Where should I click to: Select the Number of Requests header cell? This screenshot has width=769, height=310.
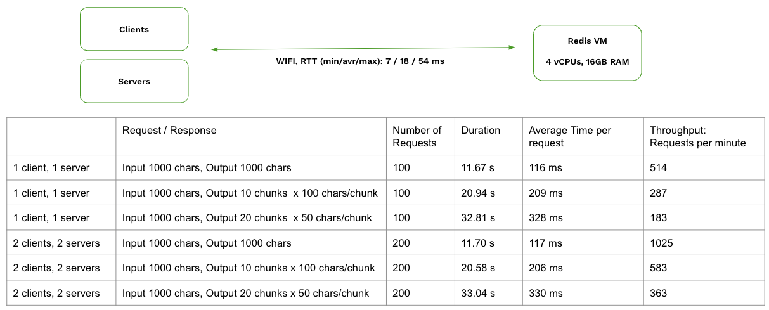click(420, 136)
